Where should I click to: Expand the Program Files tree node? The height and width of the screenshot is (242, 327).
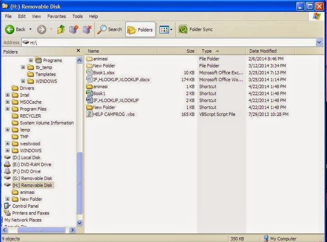[x=7, y=109]
